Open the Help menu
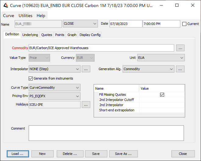This screenshot has width=201, height=161. pos(41,16)
